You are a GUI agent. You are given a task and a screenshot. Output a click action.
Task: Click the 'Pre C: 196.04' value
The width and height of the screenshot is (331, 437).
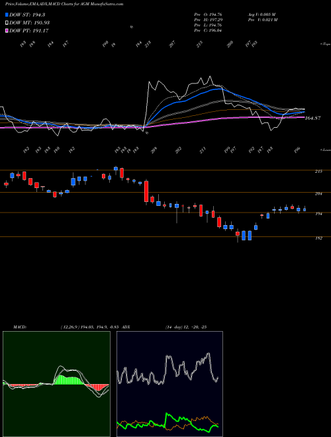click(208, 30)
